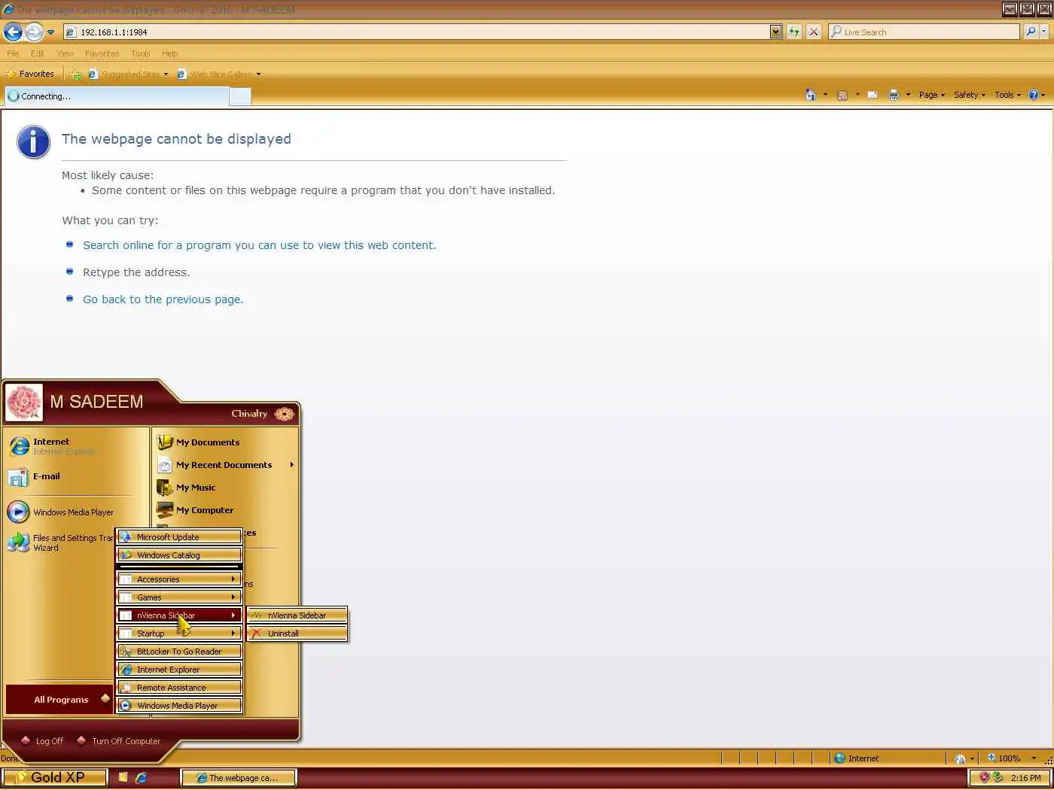Click 'Search online for a program' link
The height and width of the screenshot is (790, 1054).
click(x=259, y=245)
